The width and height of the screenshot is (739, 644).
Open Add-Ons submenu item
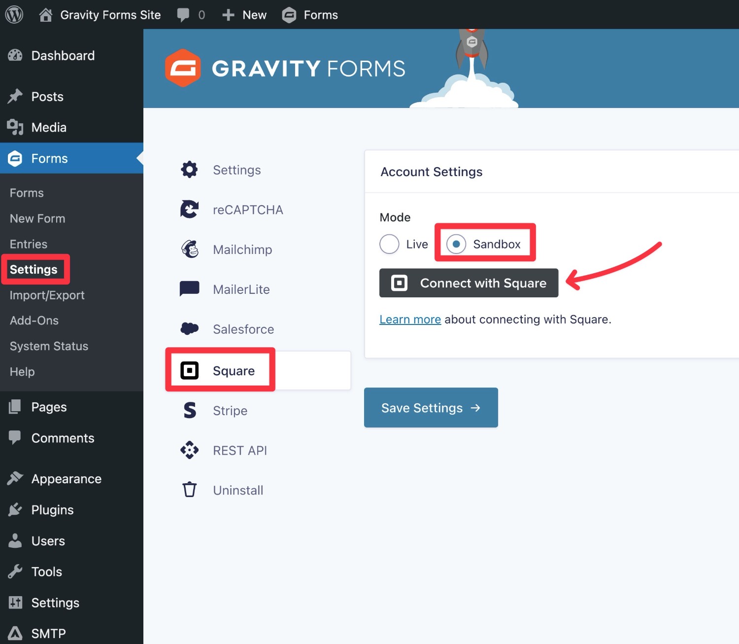(x=34, y=321)
